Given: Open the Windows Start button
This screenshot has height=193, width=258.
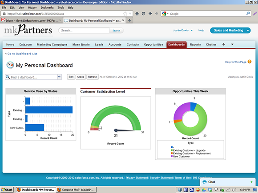Looking at the screenshot, I should (x=7, y=190).
